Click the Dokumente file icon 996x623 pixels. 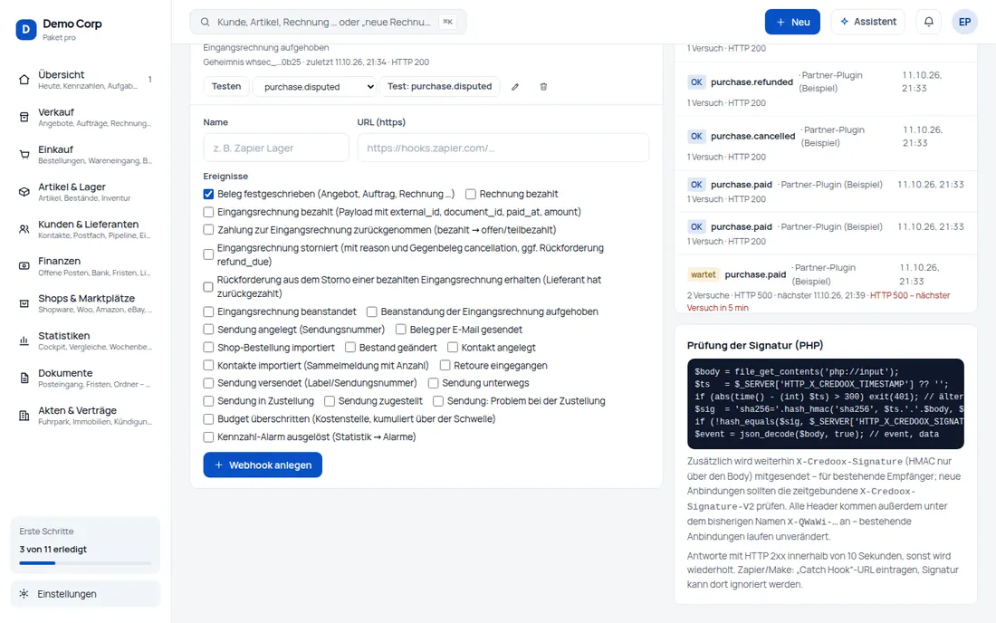24,379
